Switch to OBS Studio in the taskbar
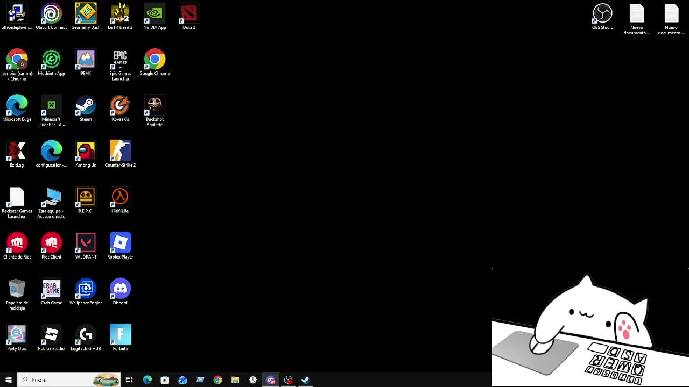 pyautogui.click(x=289, y=380)
